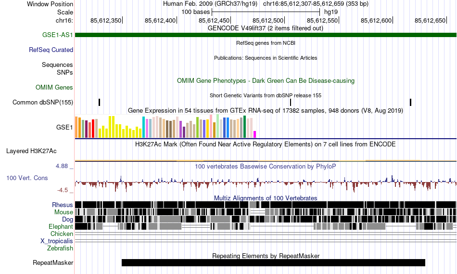The image size is (457, 274).
Task: Click the Elephant alignment row label
Action: [61, 226]
